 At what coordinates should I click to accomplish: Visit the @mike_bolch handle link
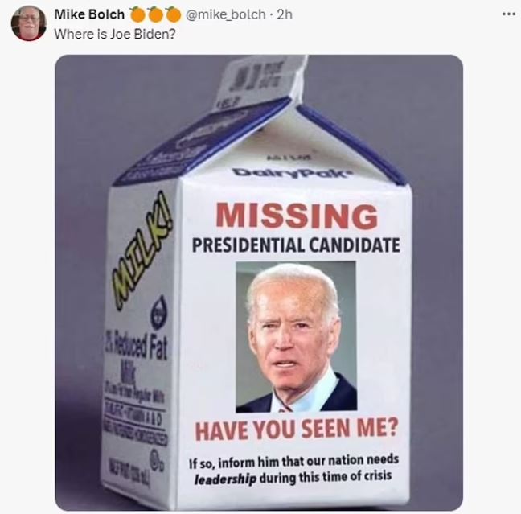(226, 14)
